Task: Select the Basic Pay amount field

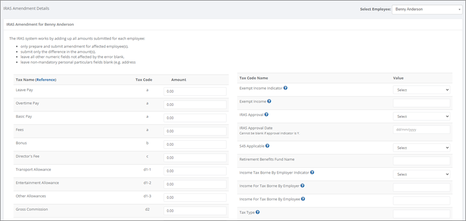Action: tap(195, 118)
